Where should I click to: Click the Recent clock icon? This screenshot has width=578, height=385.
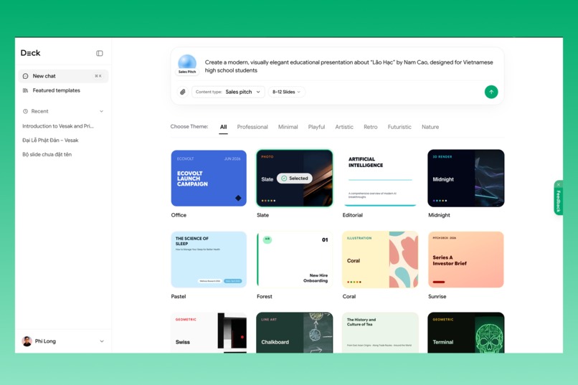pyautogui.click(x=25, y=111)
